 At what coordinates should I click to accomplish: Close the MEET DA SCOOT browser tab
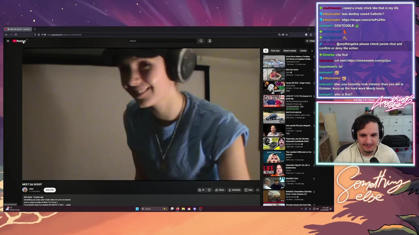coord(30,29)
